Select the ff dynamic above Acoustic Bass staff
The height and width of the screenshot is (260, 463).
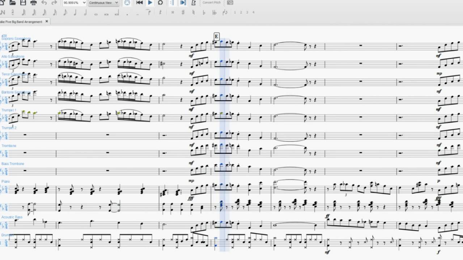pyautogui.click(x=327, y=216)
